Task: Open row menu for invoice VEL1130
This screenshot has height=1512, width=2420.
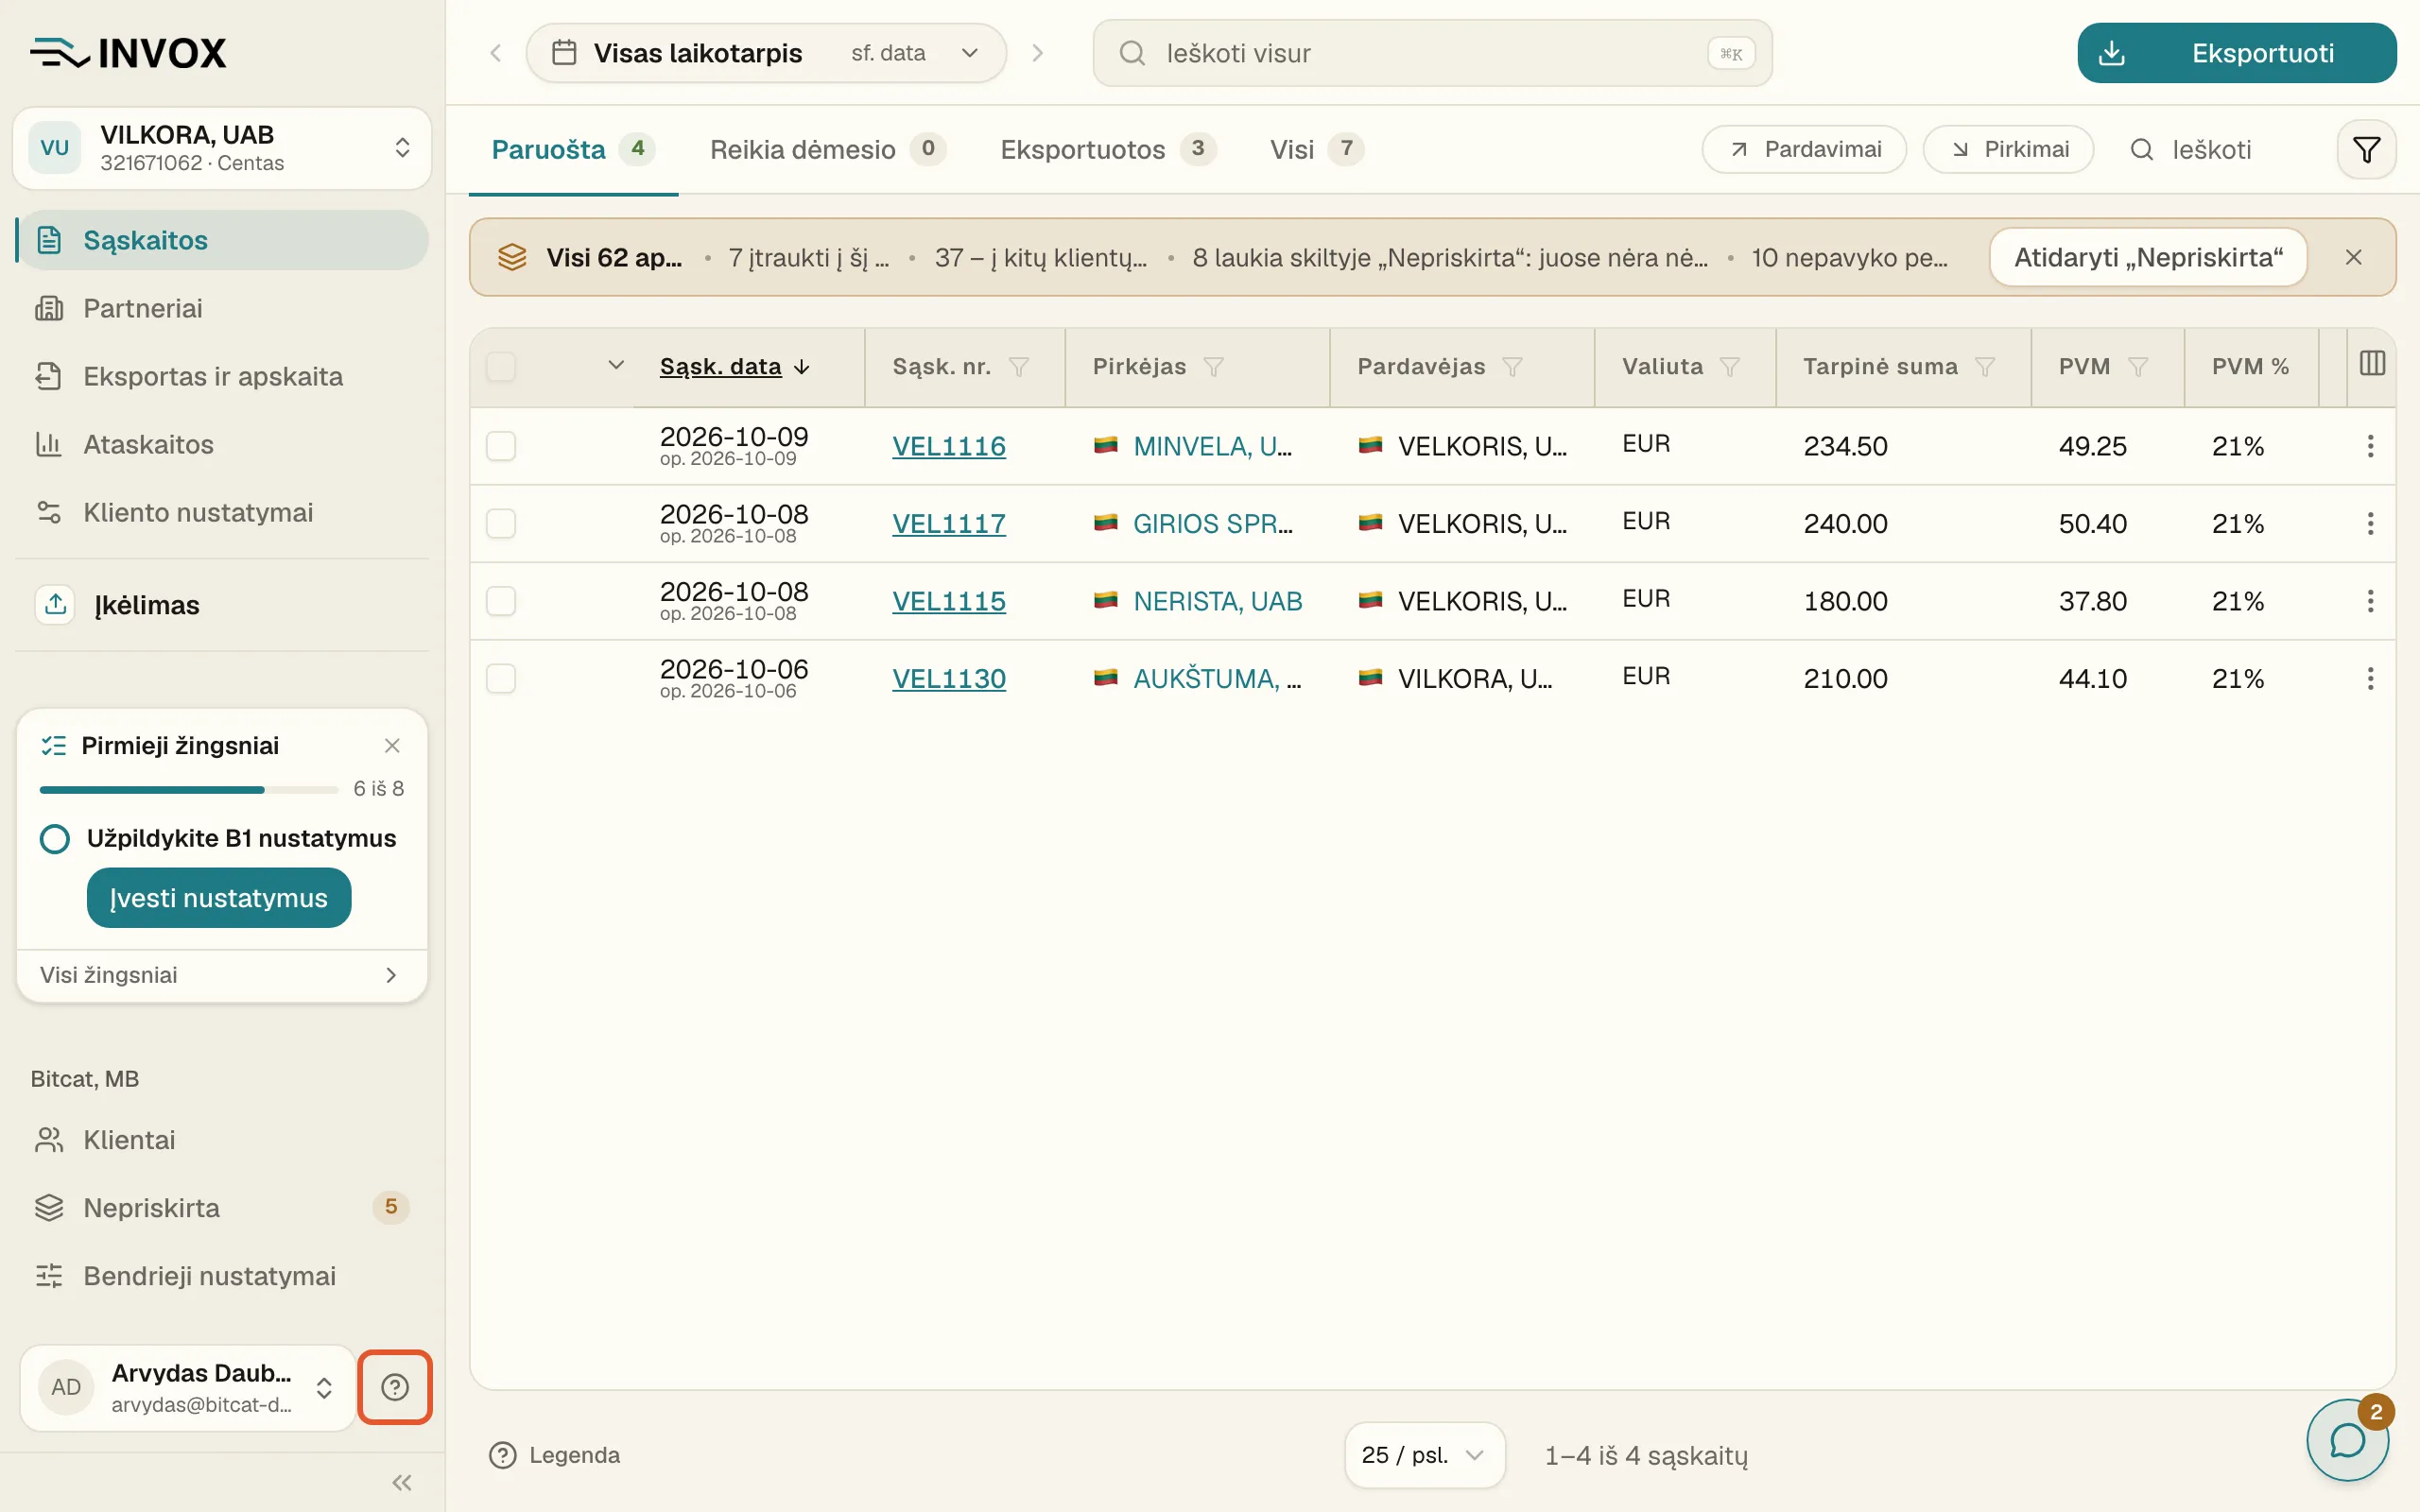Action: [2370, 679]
